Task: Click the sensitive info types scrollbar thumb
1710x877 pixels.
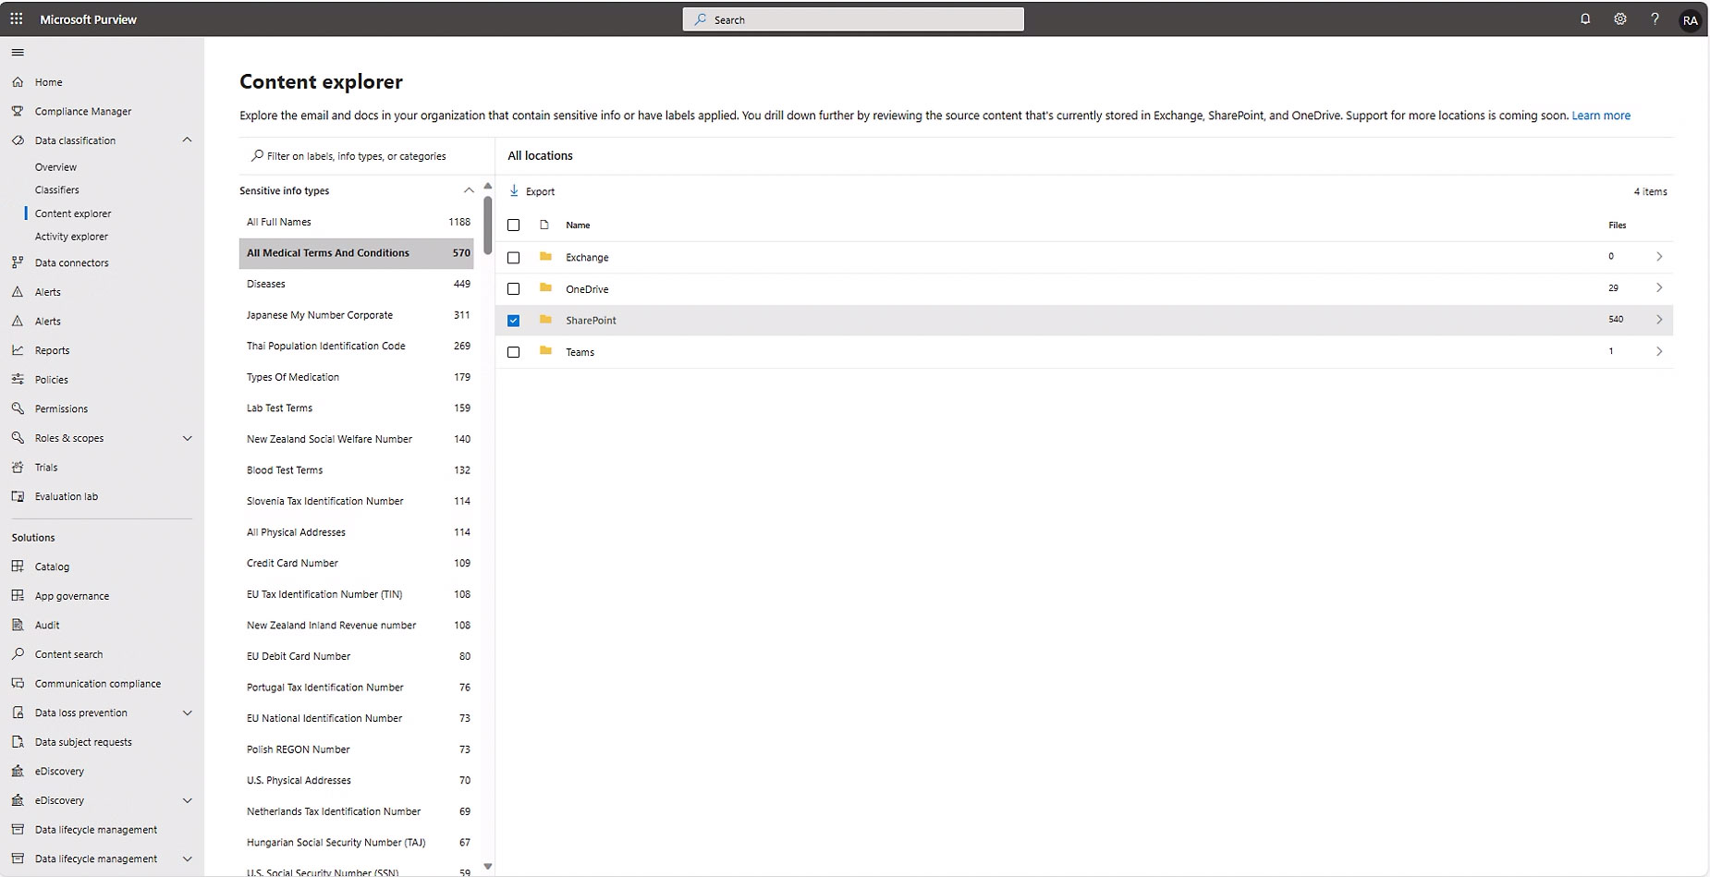Action: point(487,226)
